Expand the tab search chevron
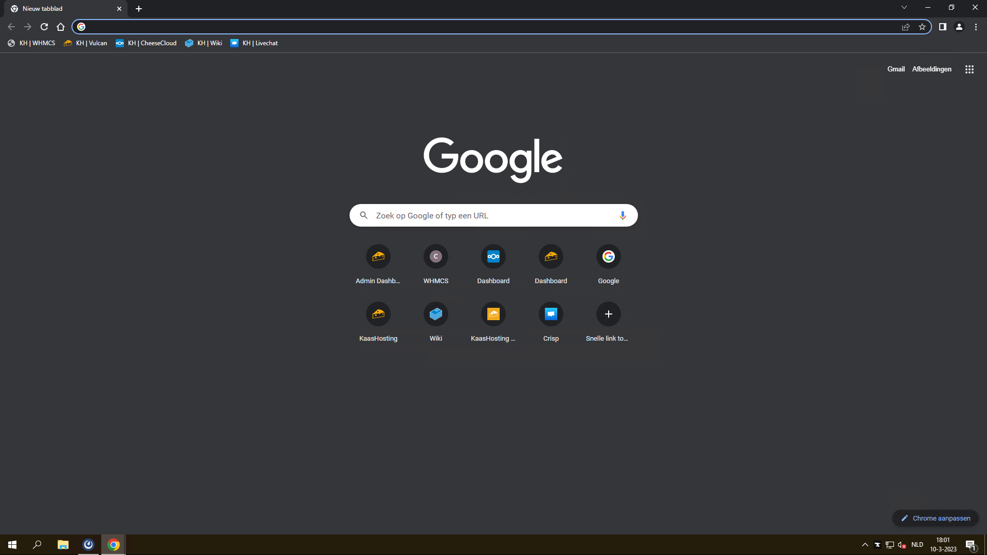Viewport: 987px width, 555px height. tap(904, 8)
